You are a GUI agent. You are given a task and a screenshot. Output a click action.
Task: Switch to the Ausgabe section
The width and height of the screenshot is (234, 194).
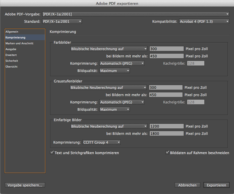[25, 49]
